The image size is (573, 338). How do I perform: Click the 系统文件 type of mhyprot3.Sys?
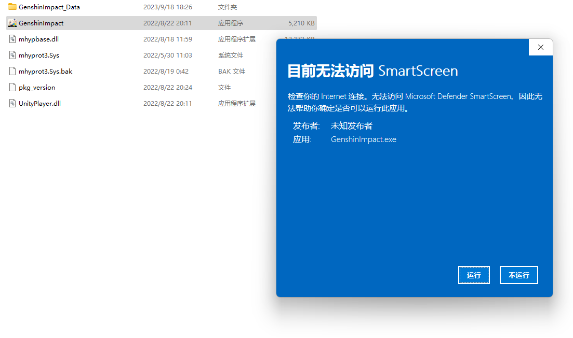(x=230, y=55)
